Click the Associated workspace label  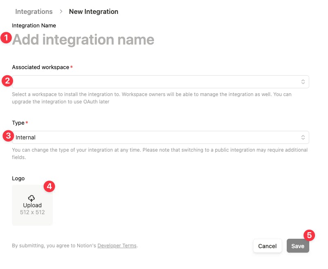tap(40, 67)
